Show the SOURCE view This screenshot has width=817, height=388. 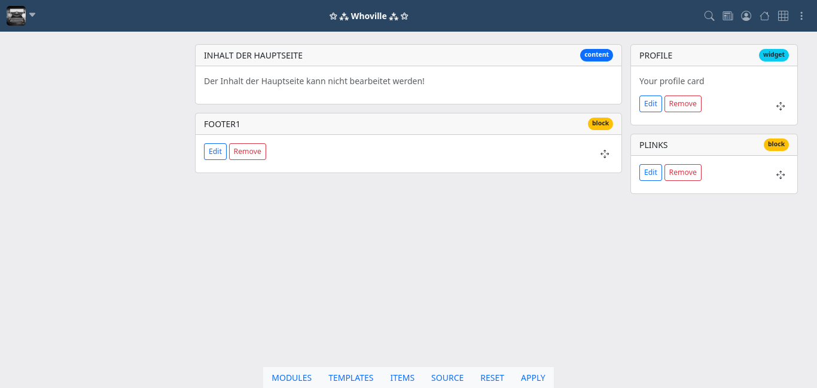447,378
